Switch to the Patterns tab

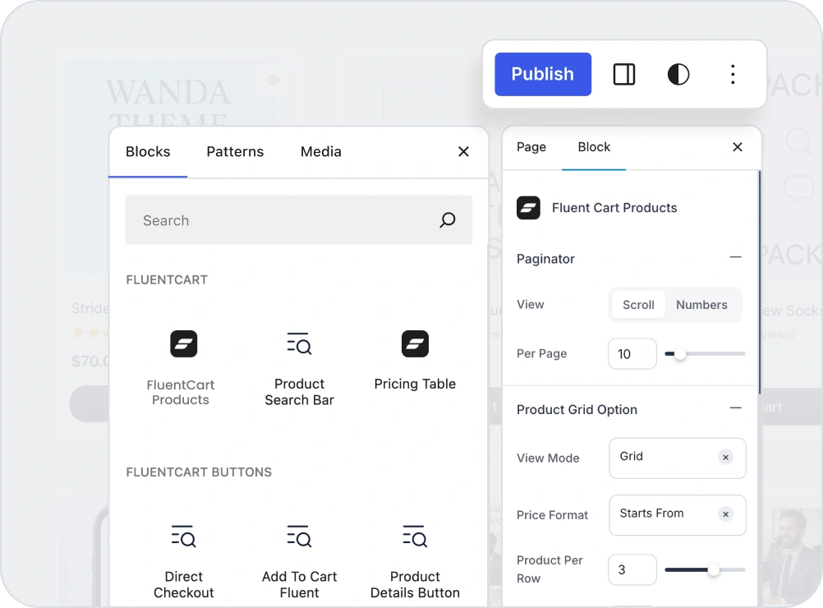235,152
